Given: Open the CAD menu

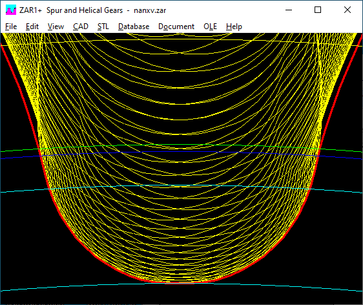Looking at the screenshot, I should [x=81, y=26].
